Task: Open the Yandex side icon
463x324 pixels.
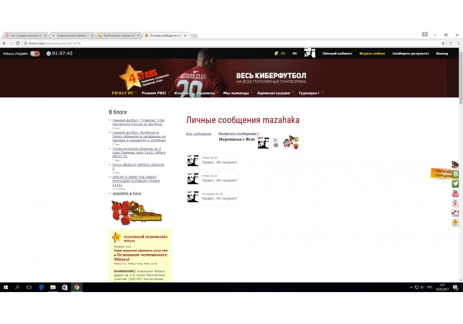Action: coord(455,203)
